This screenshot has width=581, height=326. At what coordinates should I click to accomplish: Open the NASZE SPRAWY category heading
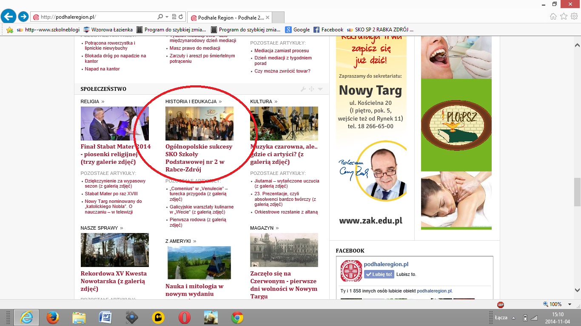(102, 228)
